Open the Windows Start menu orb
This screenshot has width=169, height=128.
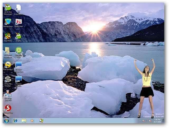(6, 121)
